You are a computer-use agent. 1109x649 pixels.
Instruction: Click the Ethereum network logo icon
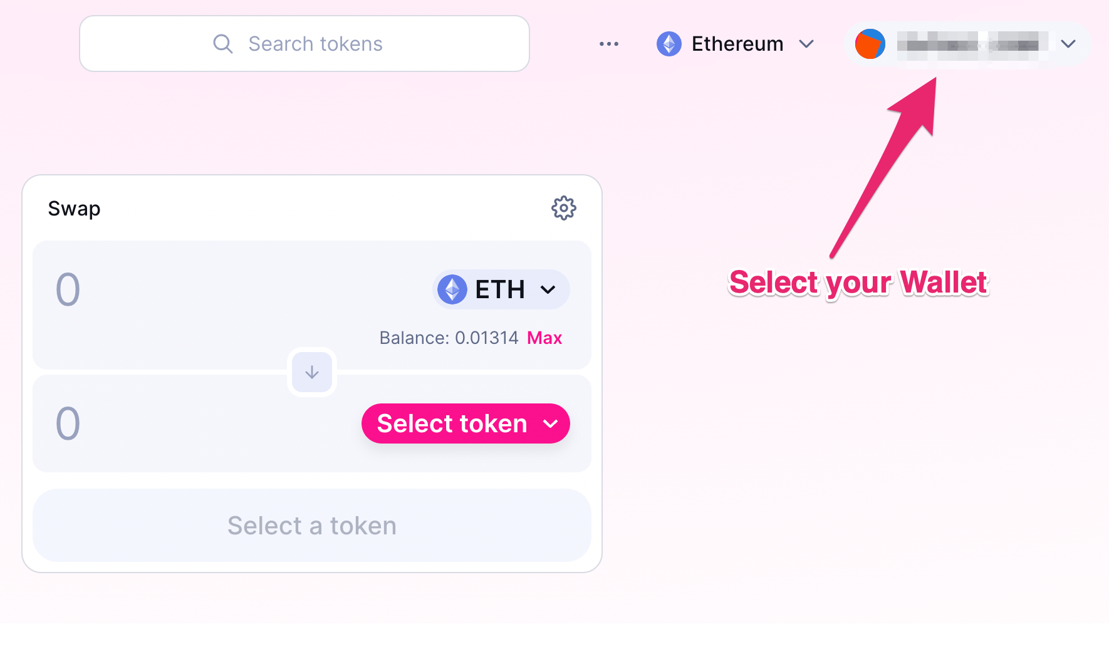point(669,44)
